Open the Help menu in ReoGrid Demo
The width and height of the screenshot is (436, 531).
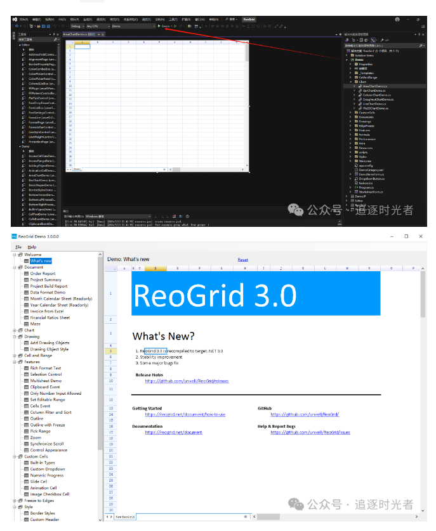click(x=32, y=247)
